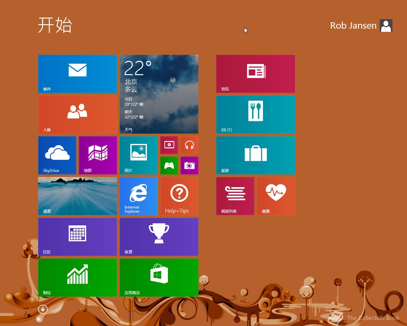Viewport: 407px width, 326px height.
Task: Open the Photos (照片) tile
Action: click(x=139, y=155)
